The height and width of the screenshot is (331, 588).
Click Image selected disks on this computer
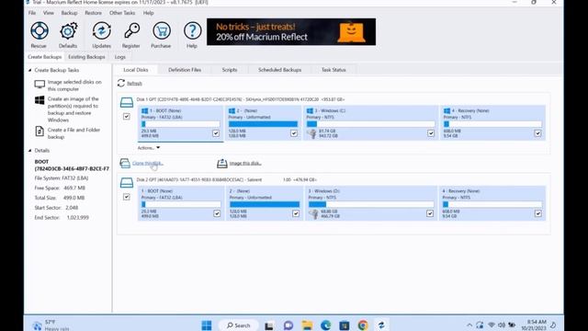(x=74, y=86)
